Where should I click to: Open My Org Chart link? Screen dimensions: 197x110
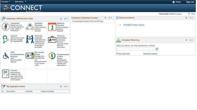coord(124,54)
